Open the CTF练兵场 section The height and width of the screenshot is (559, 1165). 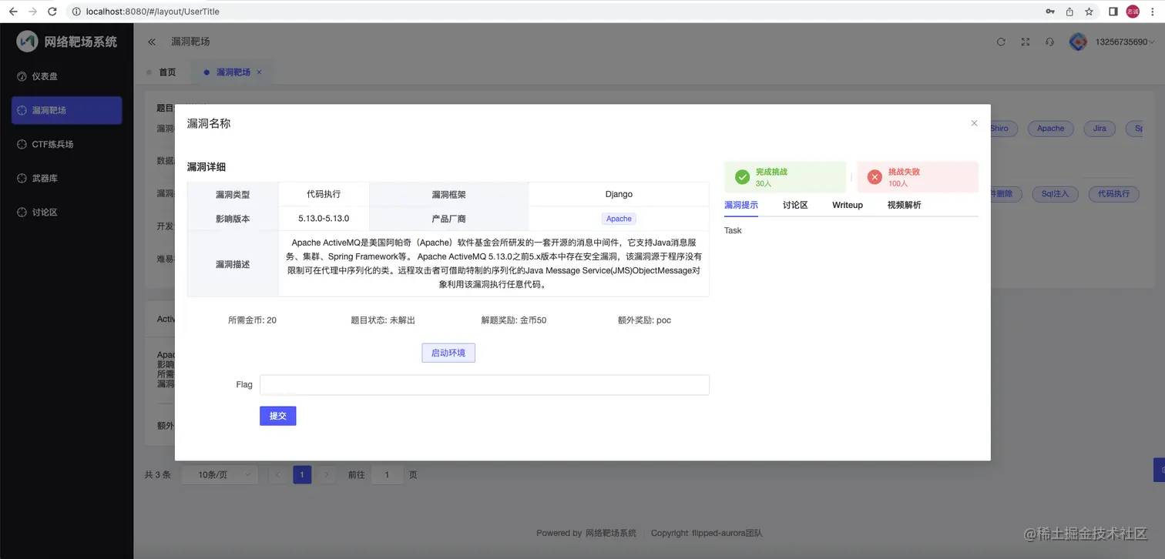pos(50,144)
